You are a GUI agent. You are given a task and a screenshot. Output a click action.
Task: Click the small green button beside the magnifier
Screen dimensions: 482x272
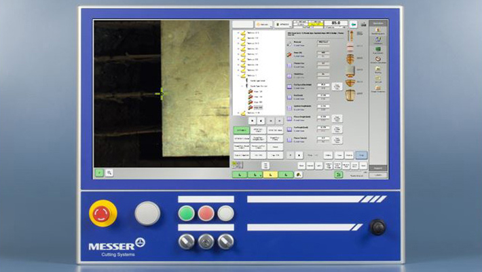click(x=99, y=173)
